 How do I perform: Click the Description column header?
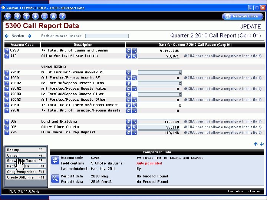click(83, 45)
